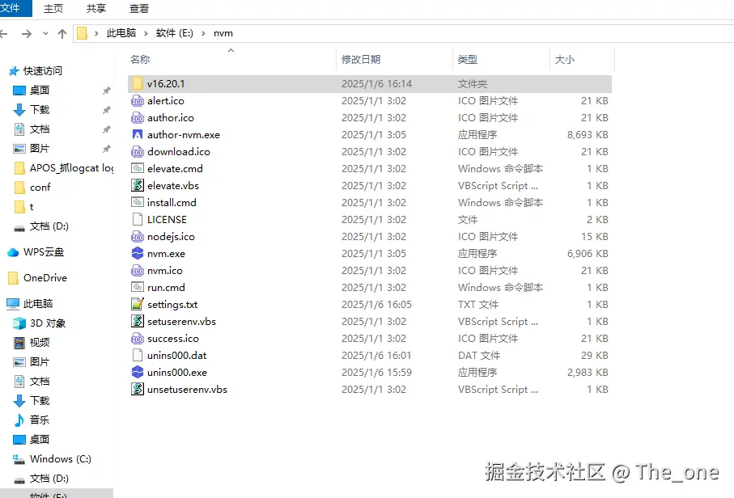Click the nvm.exe application icon
The width and height of the screenshot is (734, 498).
coord(138,253)
